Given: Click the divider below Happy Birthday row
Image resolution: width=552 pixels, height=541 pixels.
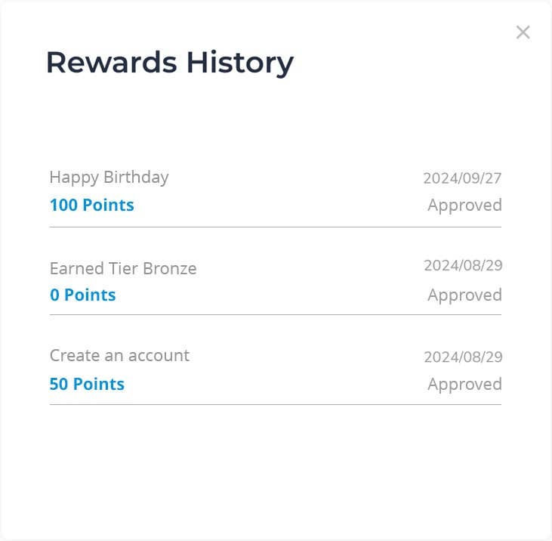Looking at the screenshot, I should click(276, 227).
